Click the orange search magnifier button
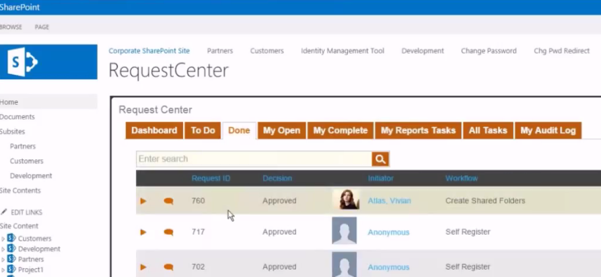Screen dimensions: 601x277 click(x=380, y=159)
